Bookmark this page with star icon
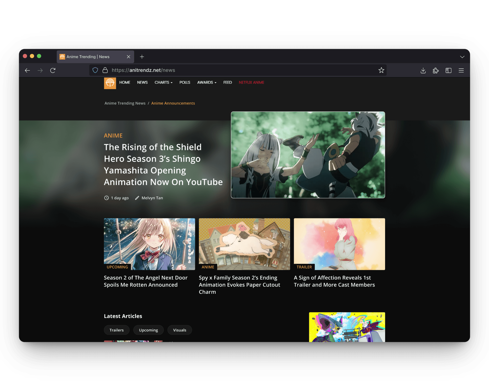Viewport: 489px width, 391px height. 381,70
